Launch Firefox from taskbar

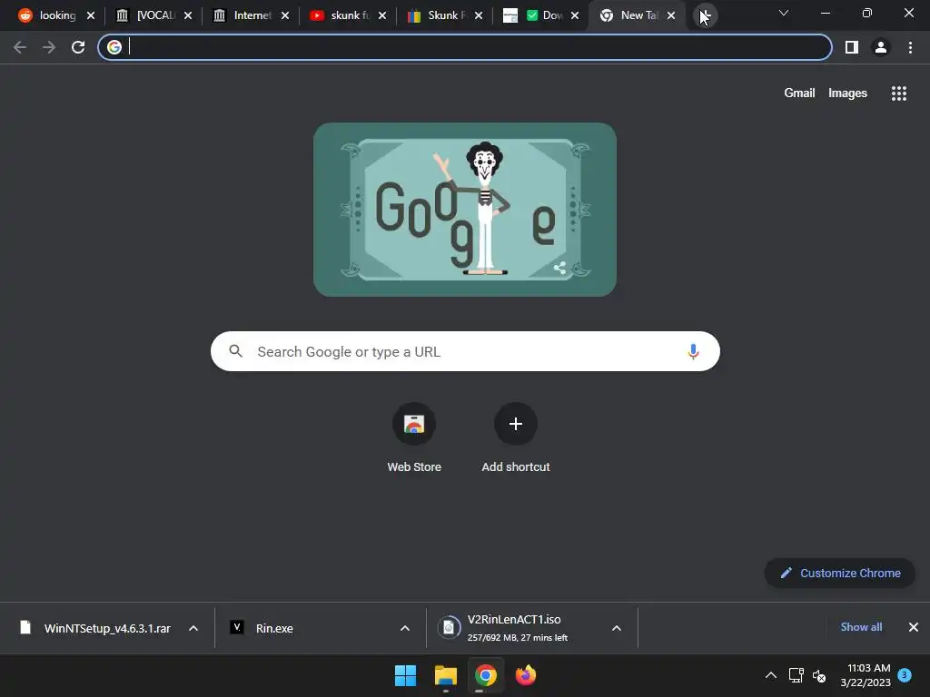(526, 675)
